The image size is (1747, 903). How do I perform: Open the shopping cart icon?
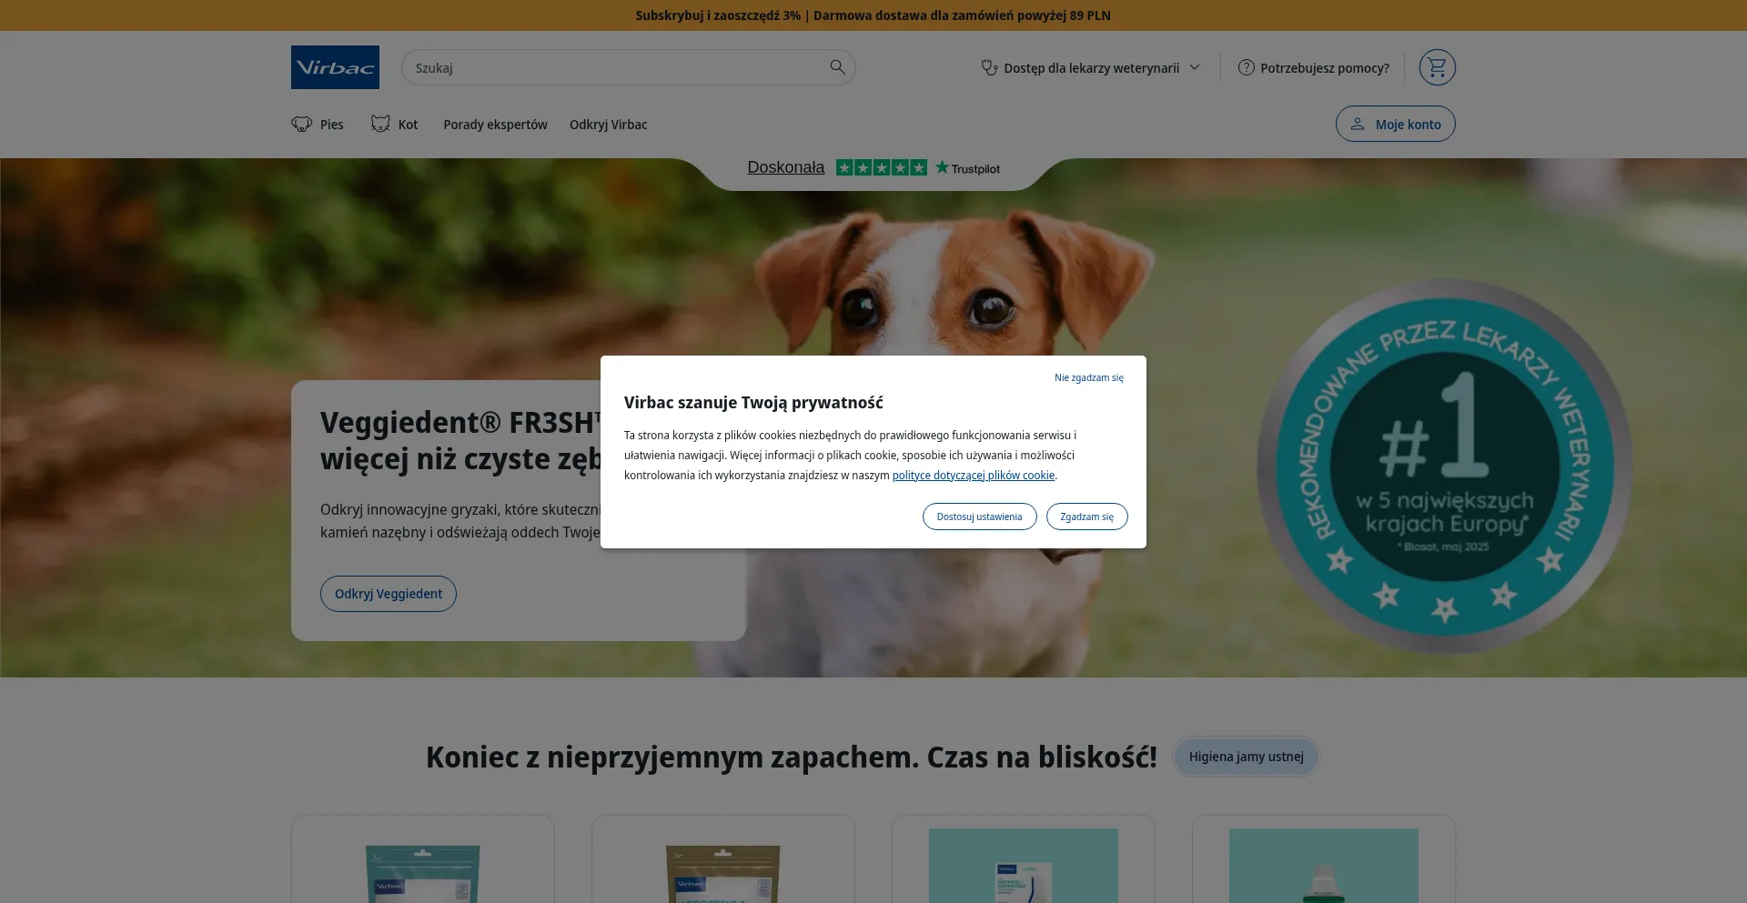(x=1437, y=67)
